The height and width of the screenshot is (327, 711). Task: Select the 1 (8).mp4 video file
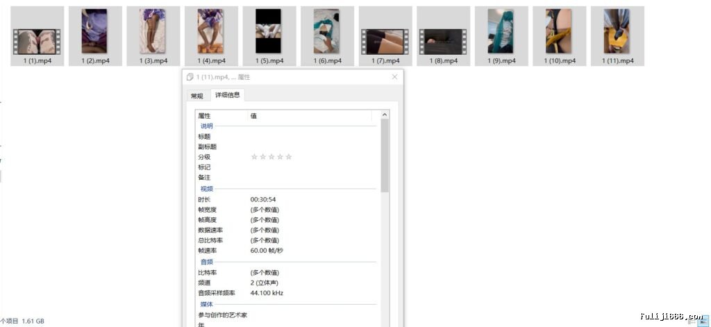coord(444,36)
